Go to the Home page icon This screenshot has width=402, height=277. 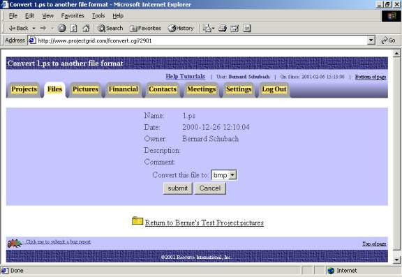pyautogui.click(x=86, y=28)
